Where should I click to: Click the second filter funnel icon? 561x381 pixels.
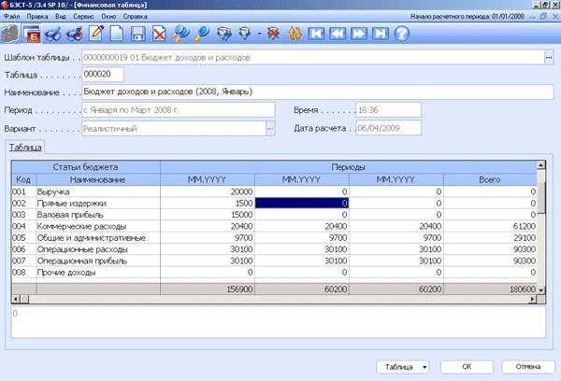pos(245,34)
